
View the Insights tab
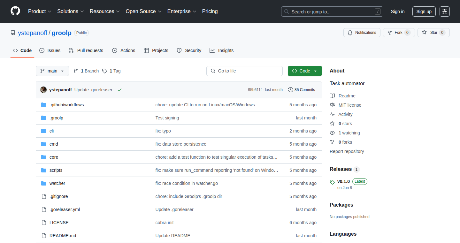tap(221, 50)
